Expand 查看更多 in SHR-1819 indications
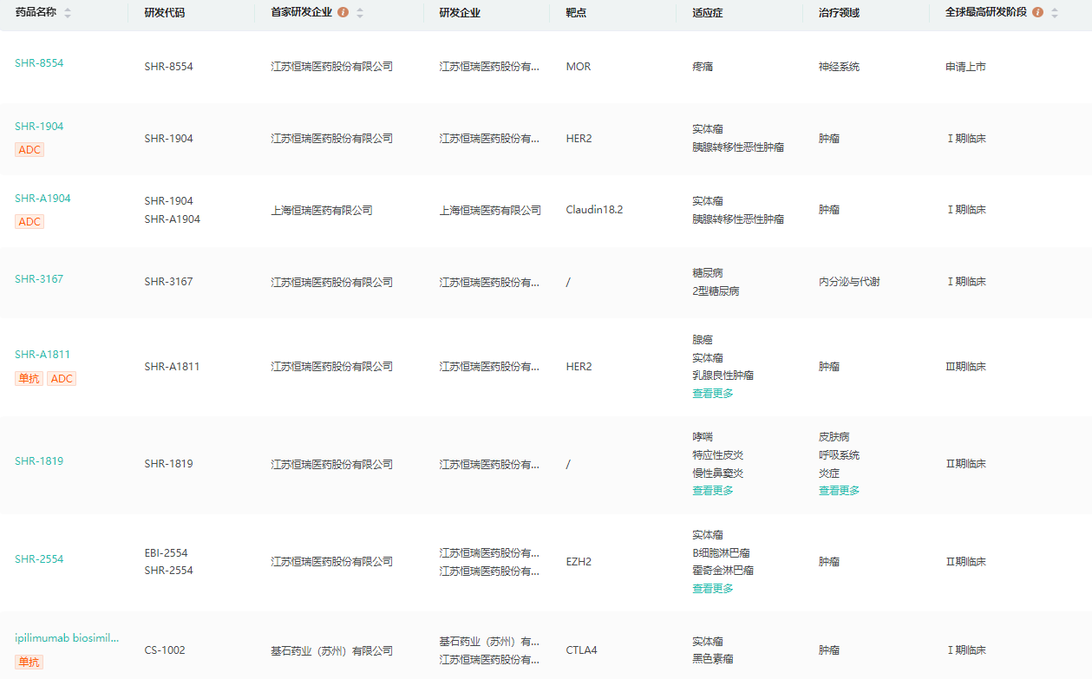Image resolution: width=1092 pixels, height=679 pixels. (x=713, y=491)
